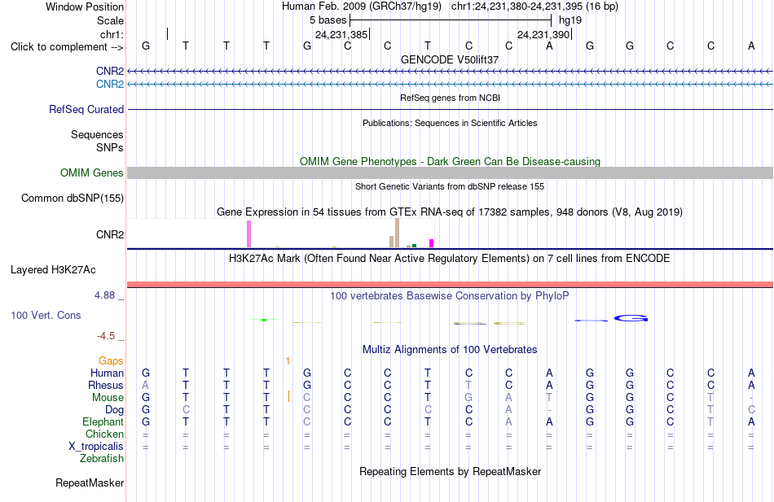
Task: Click 'Short Genetic Variants from dbSNP release 155'
Action: click(450, 186)
